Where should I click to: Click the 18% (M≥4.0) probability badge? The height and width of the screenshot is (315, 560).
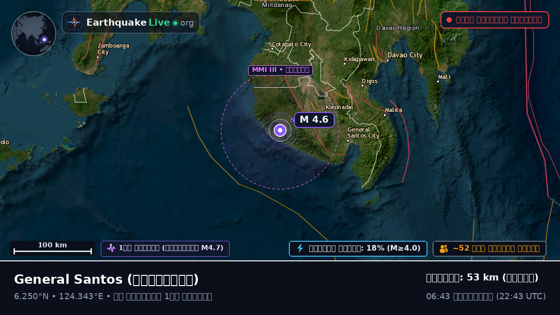358,248
